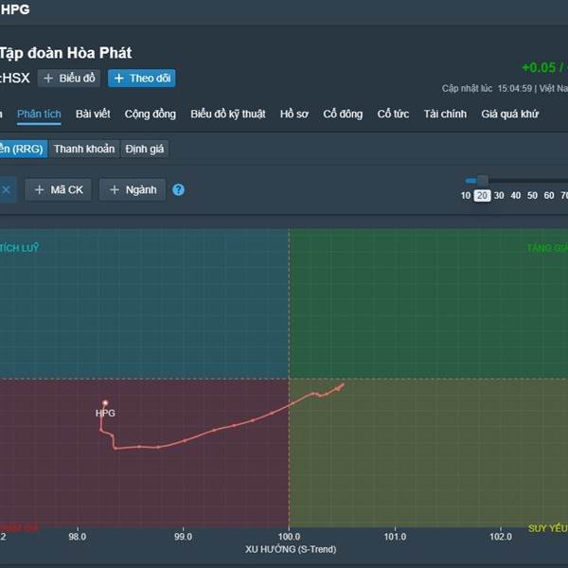The image size is (568, 568).
Task: Click the HPG label on the chart
Action: (105, 413)
